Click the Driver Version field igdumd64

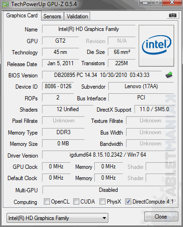coord(108,155)
